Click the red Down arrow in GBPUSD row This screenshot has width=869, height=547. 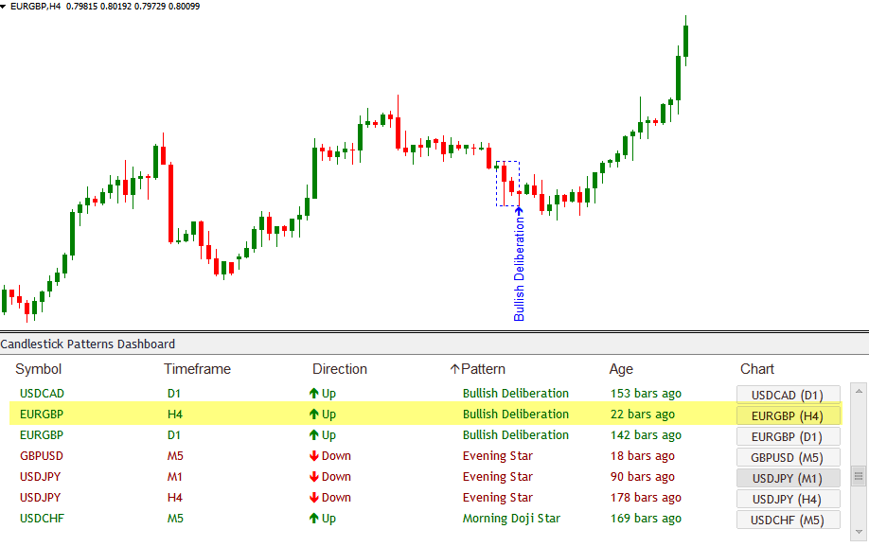click(314, 456)
